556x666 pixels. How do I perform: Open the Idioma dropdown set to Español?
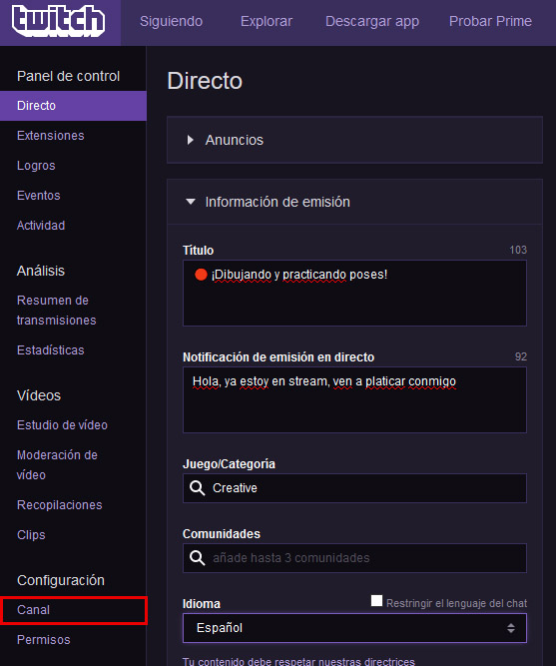pyautogui.click(x=354, y=628)
